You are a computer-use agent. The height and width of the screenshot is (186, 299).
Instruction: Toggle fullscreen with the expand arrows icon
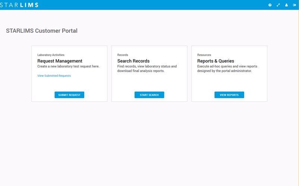click(278, 5)
